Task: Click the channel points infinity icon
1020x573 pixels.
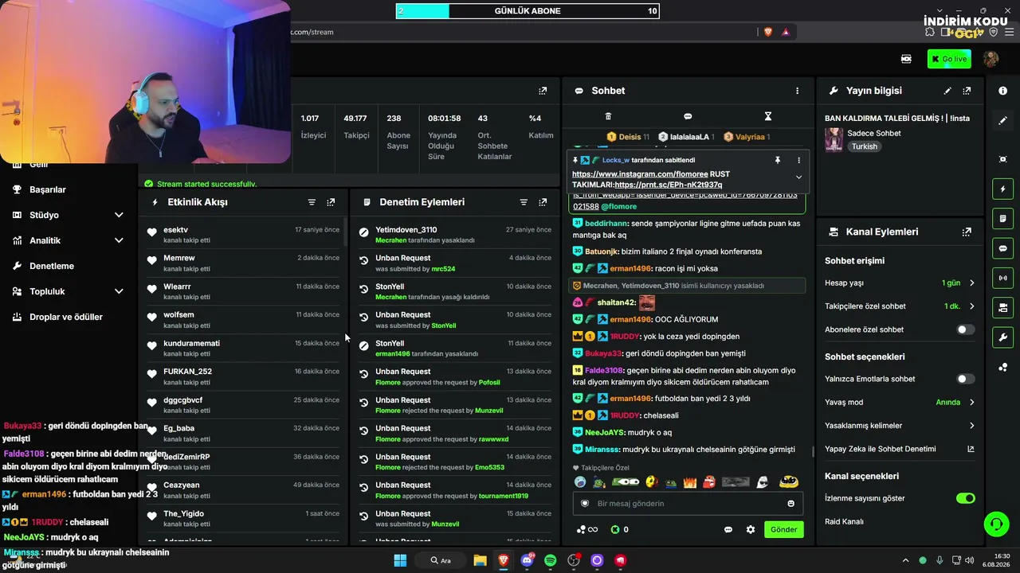Action: click(586, 529)
